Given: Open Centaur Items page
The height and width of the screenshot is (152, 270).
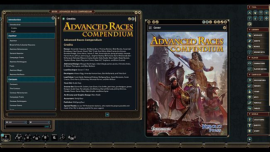Looking at the screenshot, I should click(16, 105).
